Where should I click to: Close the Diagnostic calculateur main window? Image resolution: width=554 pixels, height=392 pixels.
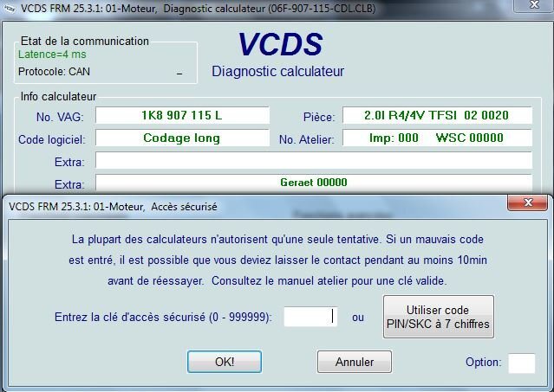[x=534, y=5]
